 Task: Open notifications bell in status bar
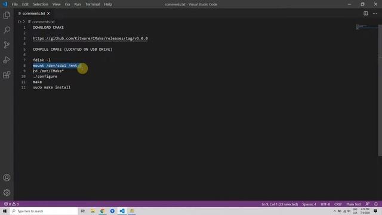click(376, 204)
